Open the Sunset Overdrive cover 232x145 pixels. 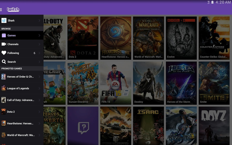(83, 83)
